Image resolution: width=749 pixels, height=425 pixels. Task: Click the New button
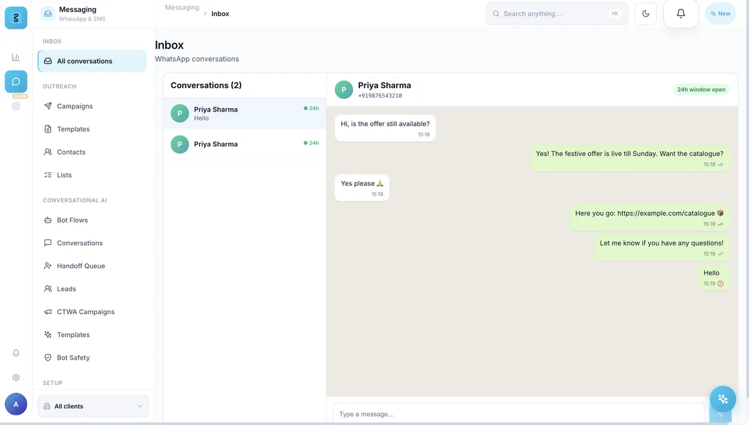721,13
